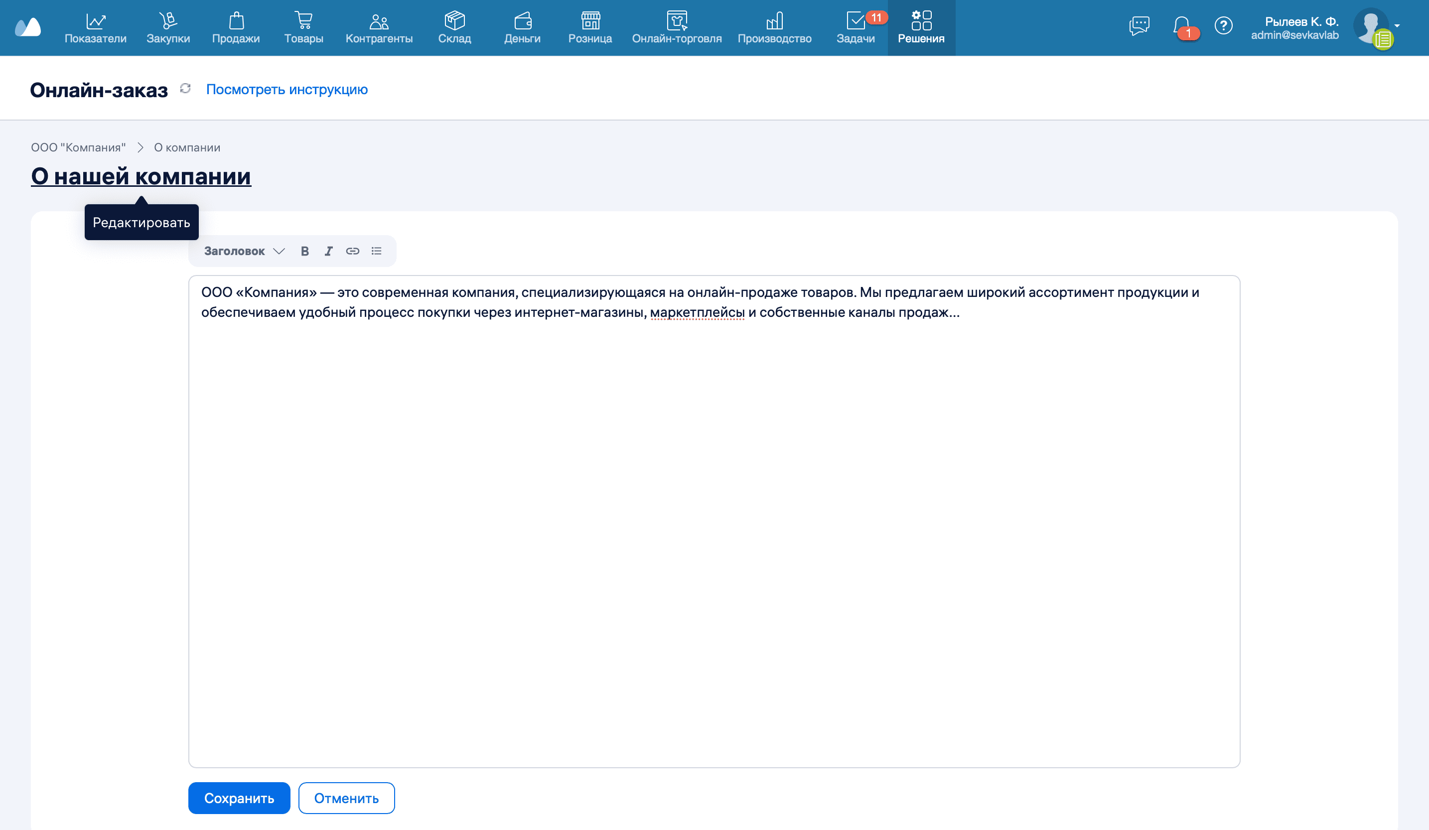Open the Онлайн-торговля section
This screenshot has width=1429, height=830.
pos(677,28)
